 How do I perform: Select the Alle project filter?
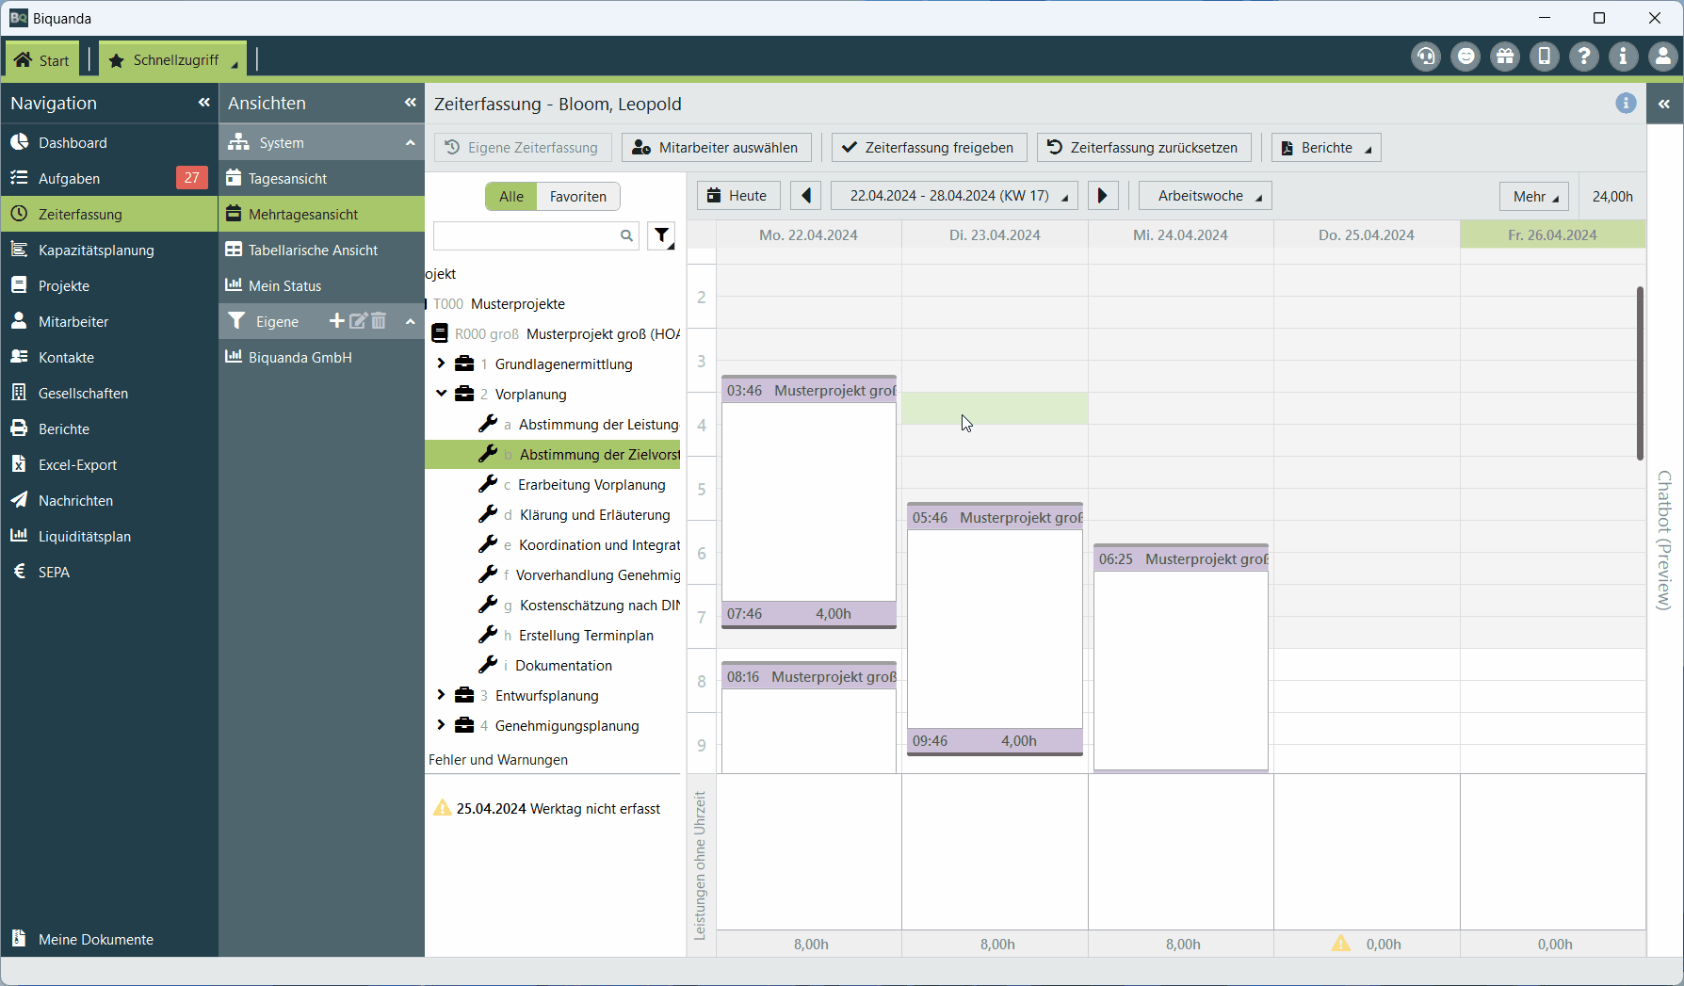point(511,197)
